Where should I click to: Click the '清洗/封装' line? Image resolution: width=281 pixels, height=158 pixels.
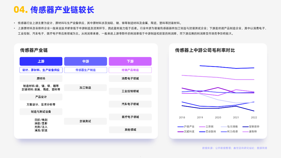click(x=41, y=130)
